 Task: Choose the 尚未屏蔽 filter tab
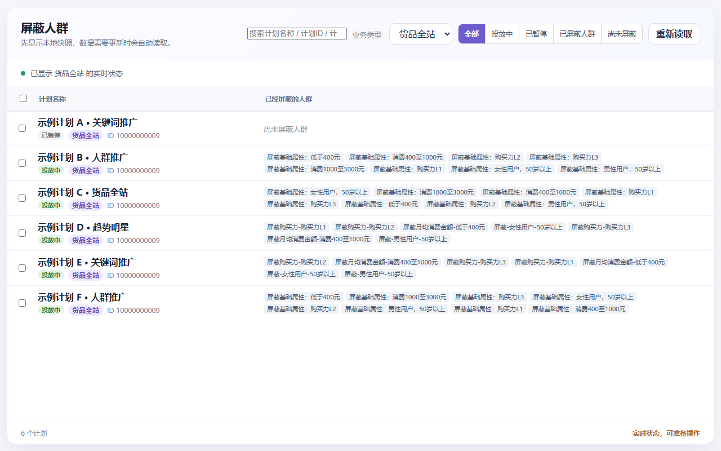point(622,34)
